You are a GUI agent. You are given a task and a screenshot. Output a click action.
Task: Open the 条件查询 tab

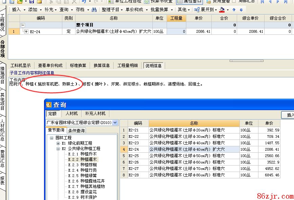point(76,130)
